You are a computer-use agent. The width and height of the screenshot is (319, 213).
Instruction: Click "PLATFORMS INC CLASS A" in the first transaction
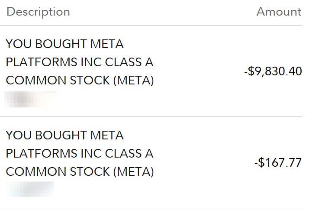pyautogui.click(x=79, y=62)
